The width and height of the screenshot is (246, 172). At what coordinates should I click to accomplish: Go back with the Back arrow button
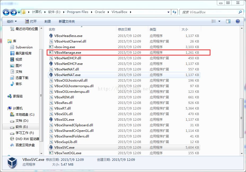click(6, 12)
